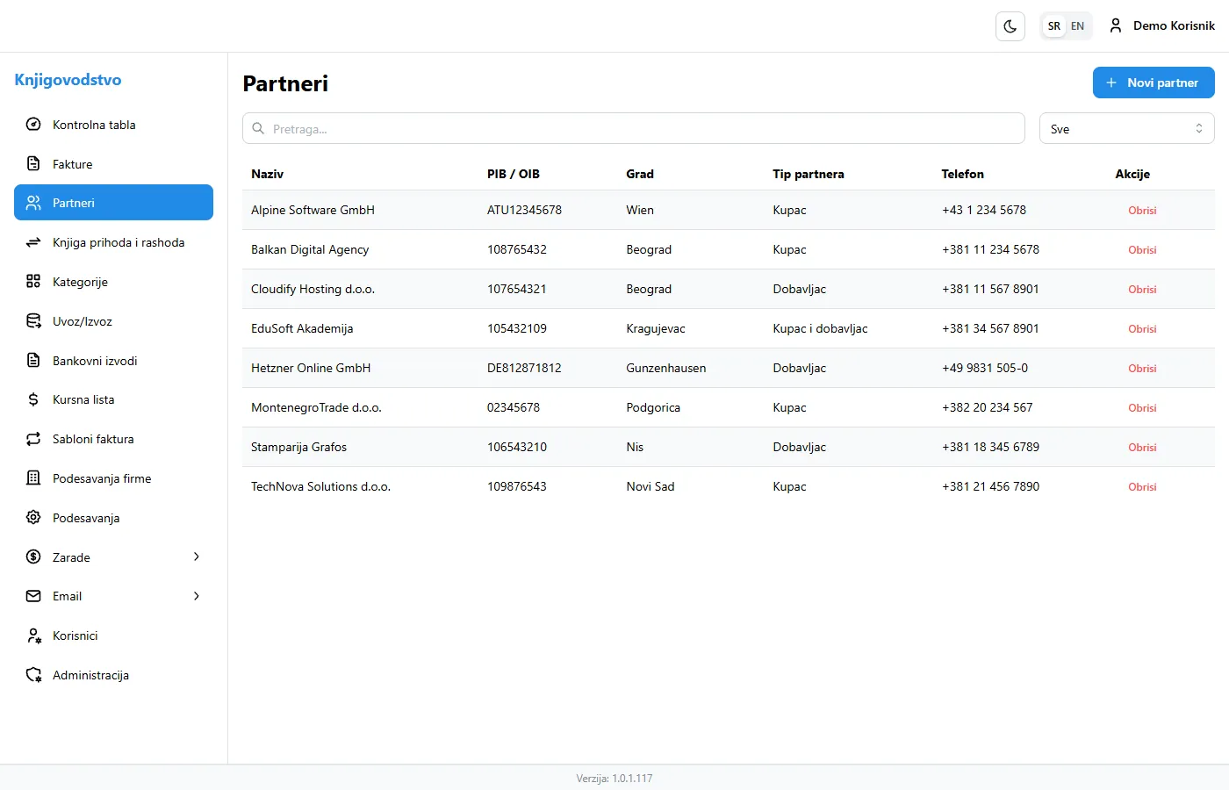Click the Novi partner button
The width and height of the screenshot is (1229, 790).
(1153, 83)
